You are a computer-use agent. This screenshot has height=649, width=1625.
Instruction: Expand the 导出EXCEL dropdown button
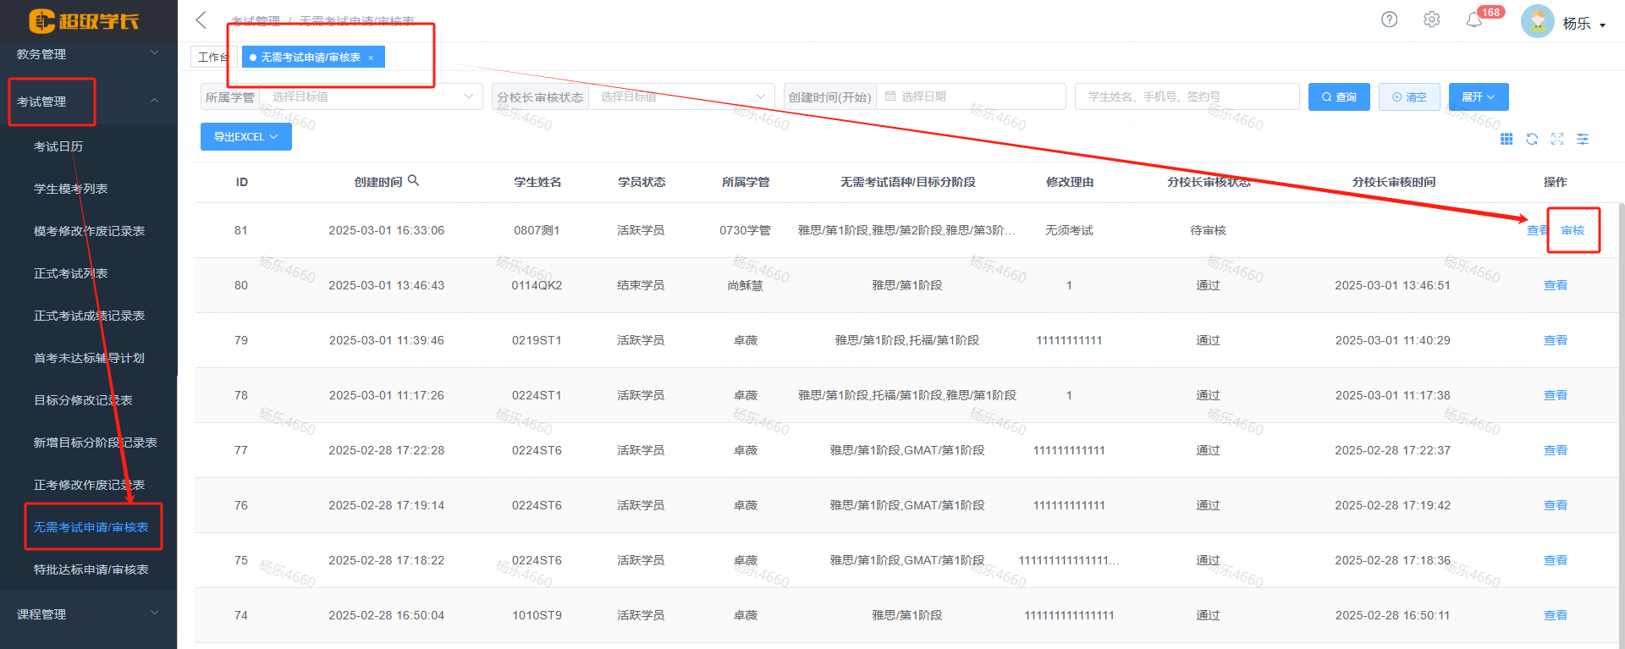245,137
